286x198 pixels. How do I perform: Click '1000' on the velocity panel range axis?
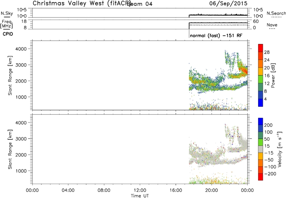coord(21,171)
